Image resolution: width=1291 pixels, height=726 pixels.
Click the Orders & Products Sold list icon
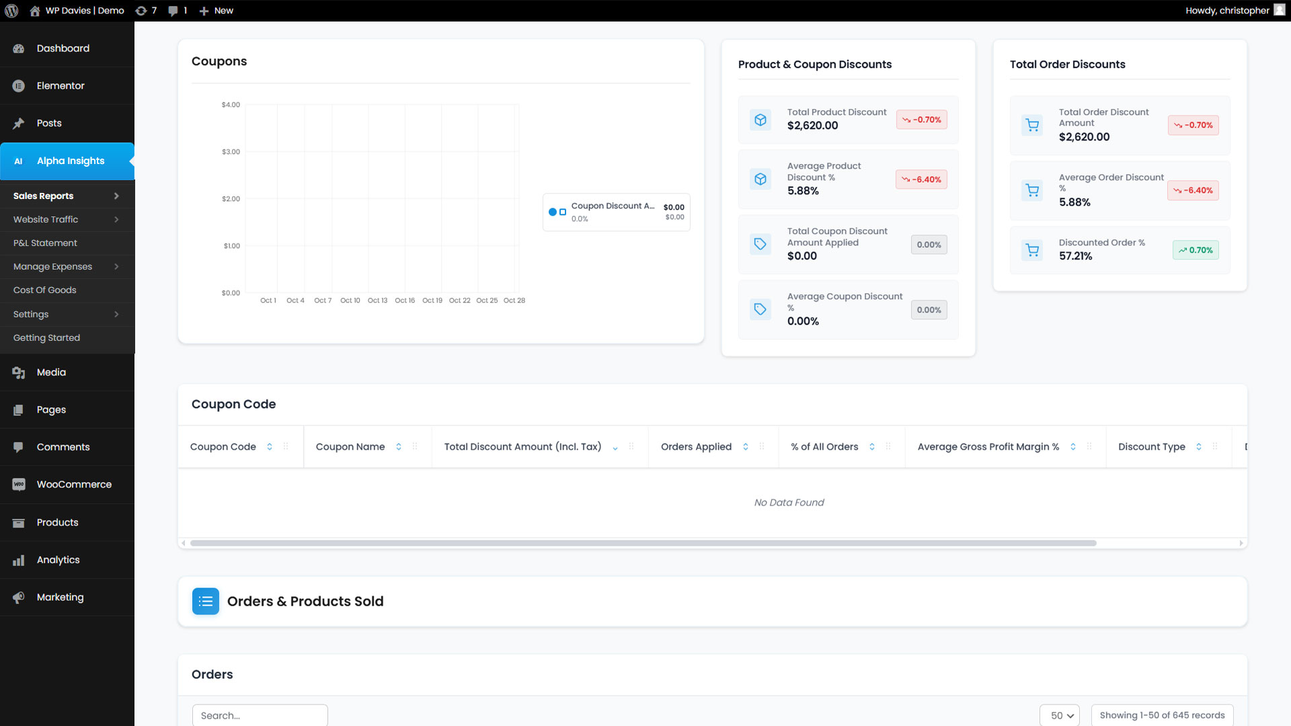(x=206, y=602)
